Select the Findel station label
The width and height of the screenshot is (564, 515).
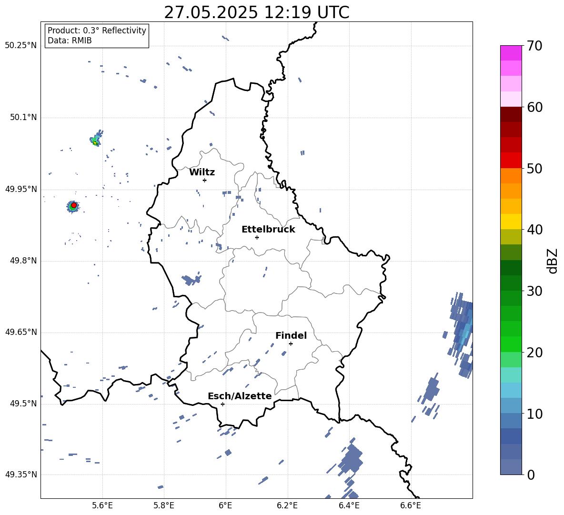tap(291, 335)
